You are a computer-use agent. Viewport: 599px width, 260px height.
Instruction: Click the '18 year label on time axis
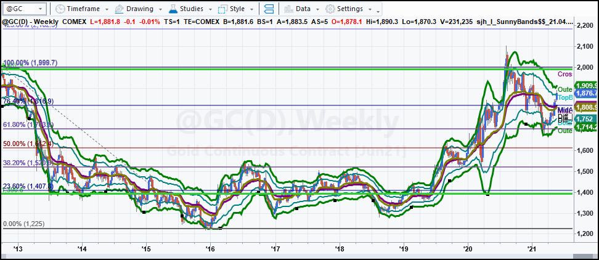pos(340,250)
